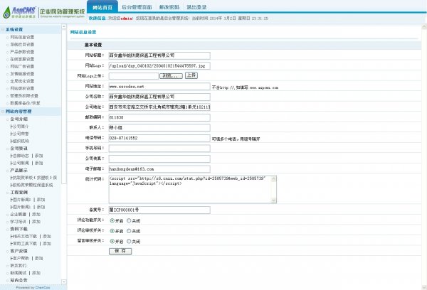Open 导航栏目设置 in sidebar

(22, 44)
